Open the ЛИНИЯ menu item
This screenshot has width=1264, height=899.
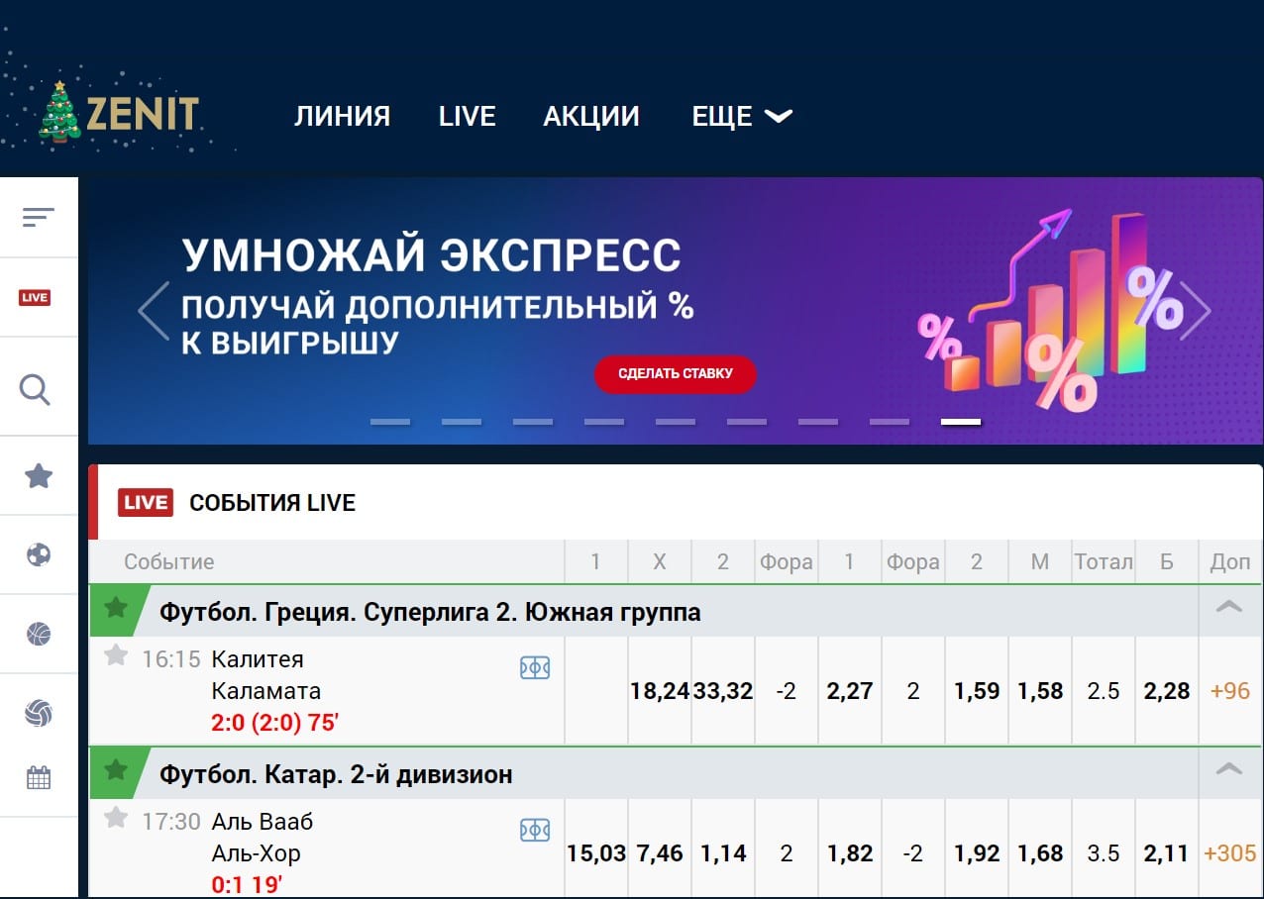tap(342, 116)
